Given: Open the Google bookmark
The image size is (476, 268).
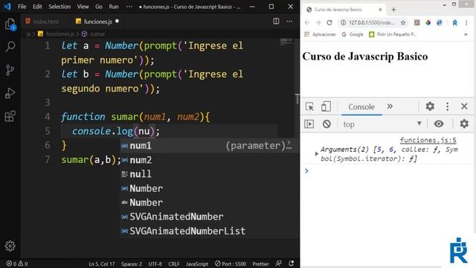Looking at the screenshot, I should (353, 34).
